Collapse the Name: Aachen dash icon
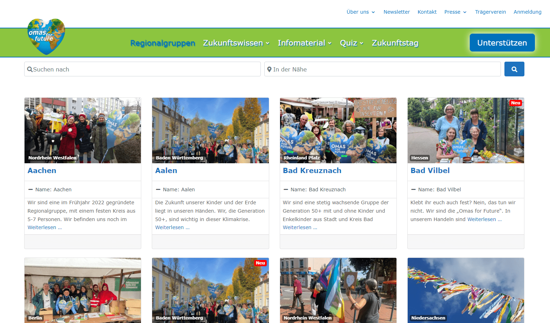 (x=30, y=190)
